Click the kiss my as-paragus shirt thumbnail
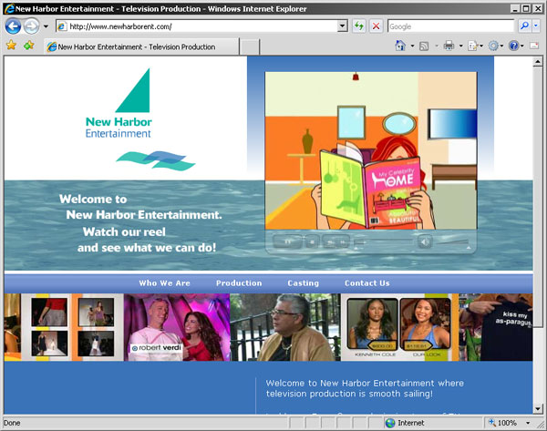Viewport: 547px width, 431px height. click(x=496, y=327)
